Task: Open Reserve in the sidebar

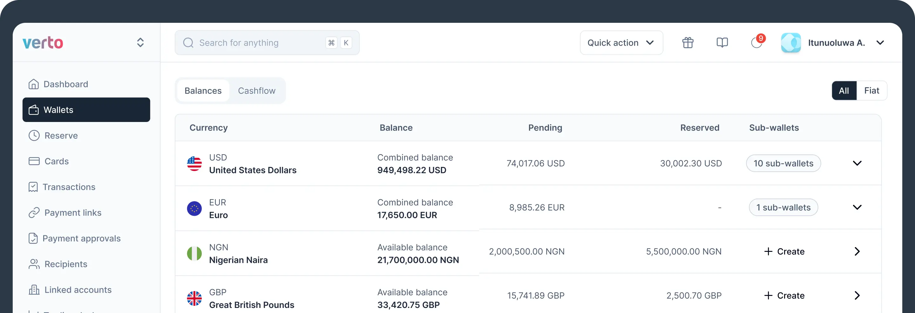Action: tap(61, 136)
